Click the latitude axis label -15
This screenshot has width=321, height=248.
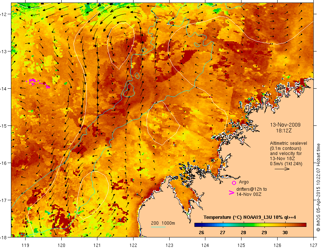click(4, 126)
